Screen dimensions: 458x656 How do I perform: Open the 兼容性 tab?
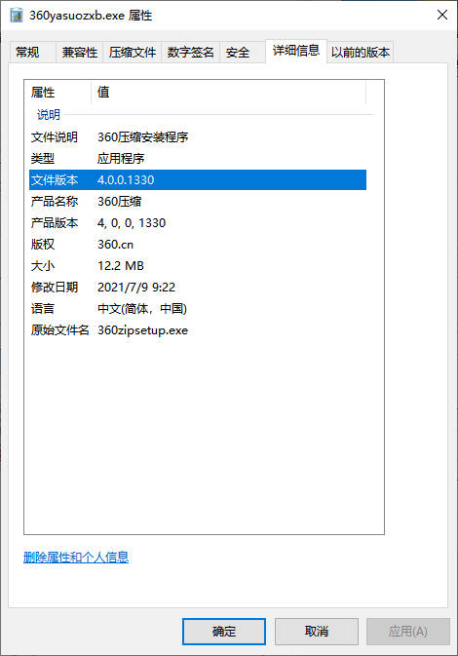pyautogui.click(x=80, y=53)
